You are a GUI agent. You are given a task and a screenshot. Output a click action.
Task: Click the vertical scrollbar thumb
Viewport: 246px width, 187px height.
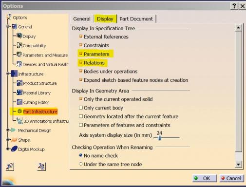pos(238,92)
